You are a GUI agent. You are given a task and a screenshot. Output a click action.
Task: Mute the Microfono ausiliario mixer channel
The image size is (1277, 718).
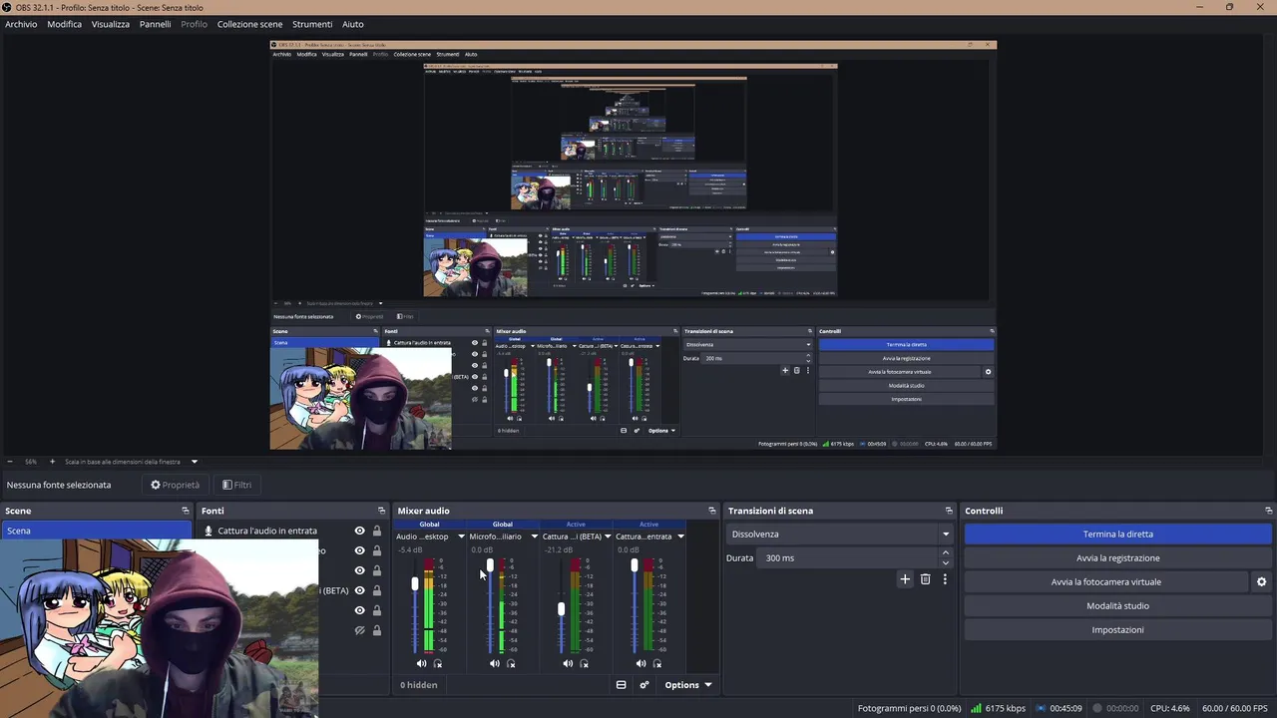click(x=495, y=663)
